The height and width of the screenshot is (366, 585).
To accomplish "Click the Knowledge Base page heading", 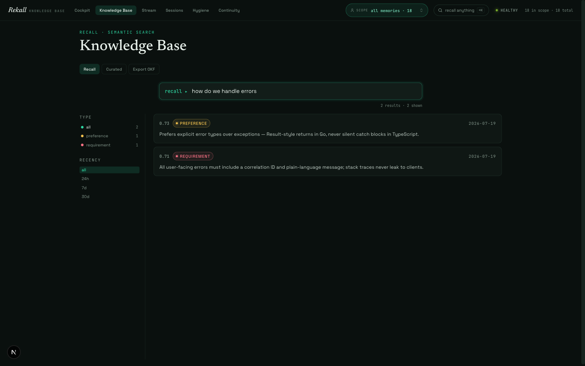I will [x=133, y=46].
